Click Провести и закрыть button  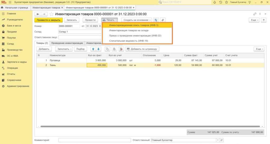49,20
